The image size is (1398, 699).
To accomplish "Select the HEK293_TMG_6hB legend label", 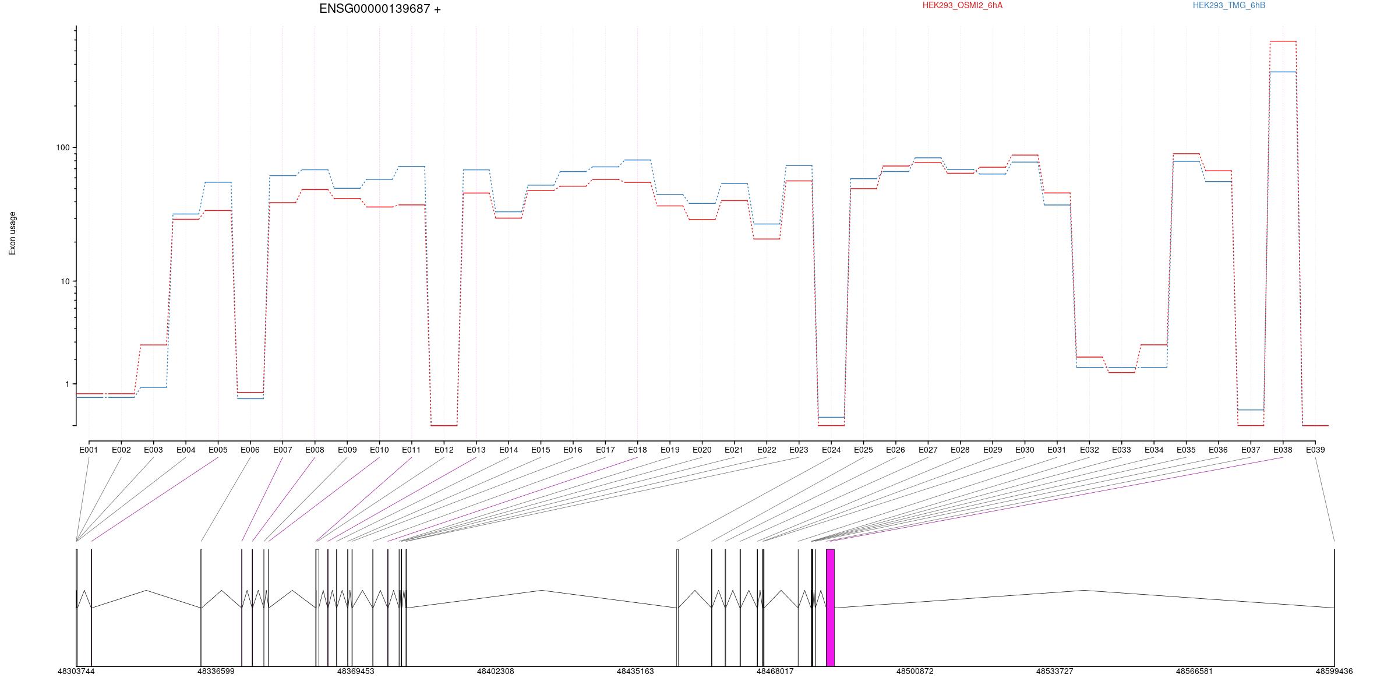I will click(x=1229, y=5).
